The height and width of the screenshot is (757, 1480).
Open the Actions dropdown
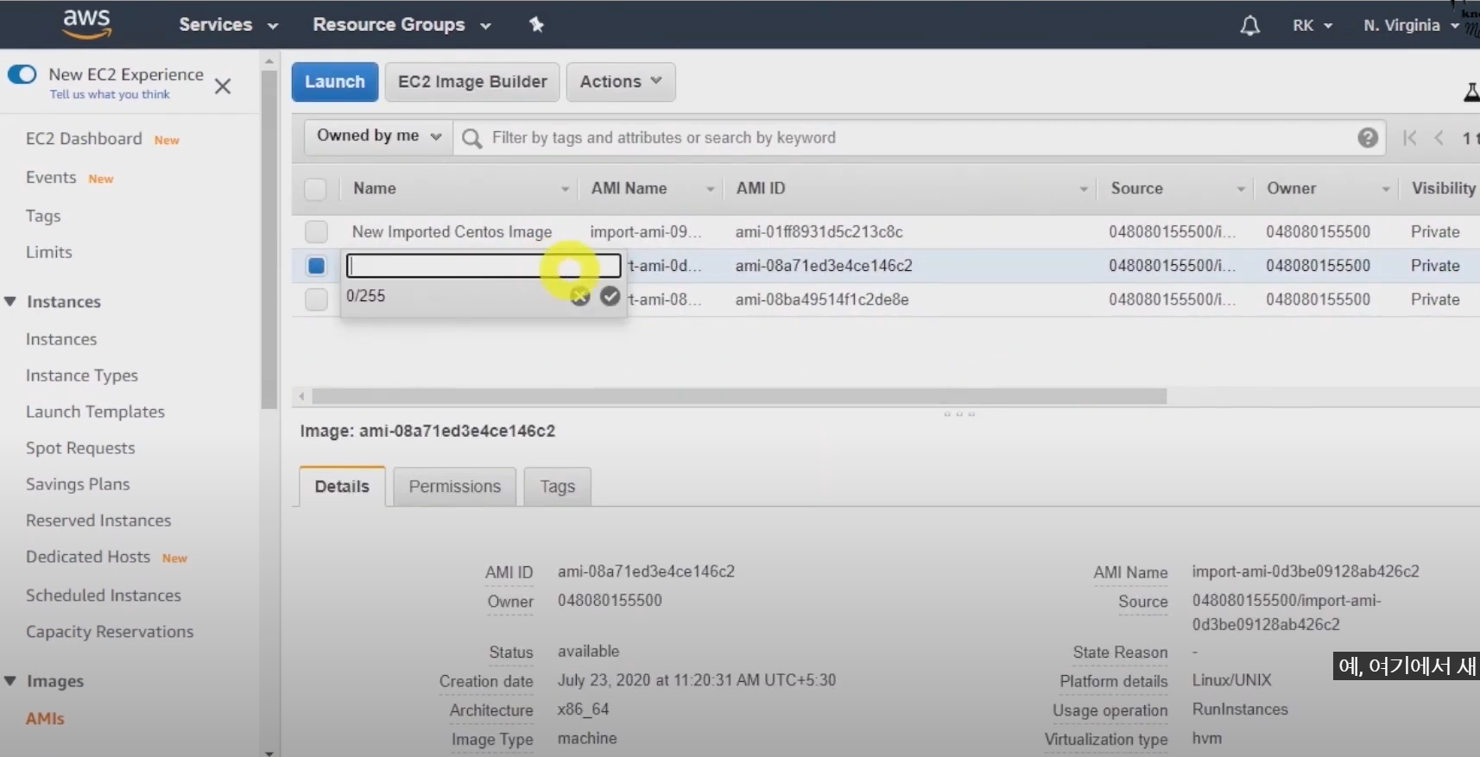click(621, 82)
